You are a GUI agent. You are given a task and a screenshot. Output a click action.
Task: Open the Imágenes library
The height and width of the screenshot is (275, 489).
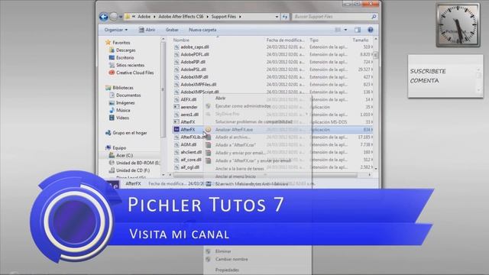click(125, 102)
